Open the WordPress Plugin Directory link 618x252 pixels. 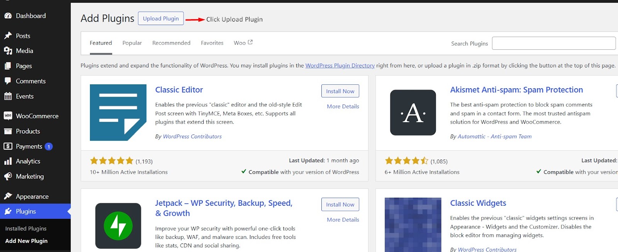tap(340, 66)
